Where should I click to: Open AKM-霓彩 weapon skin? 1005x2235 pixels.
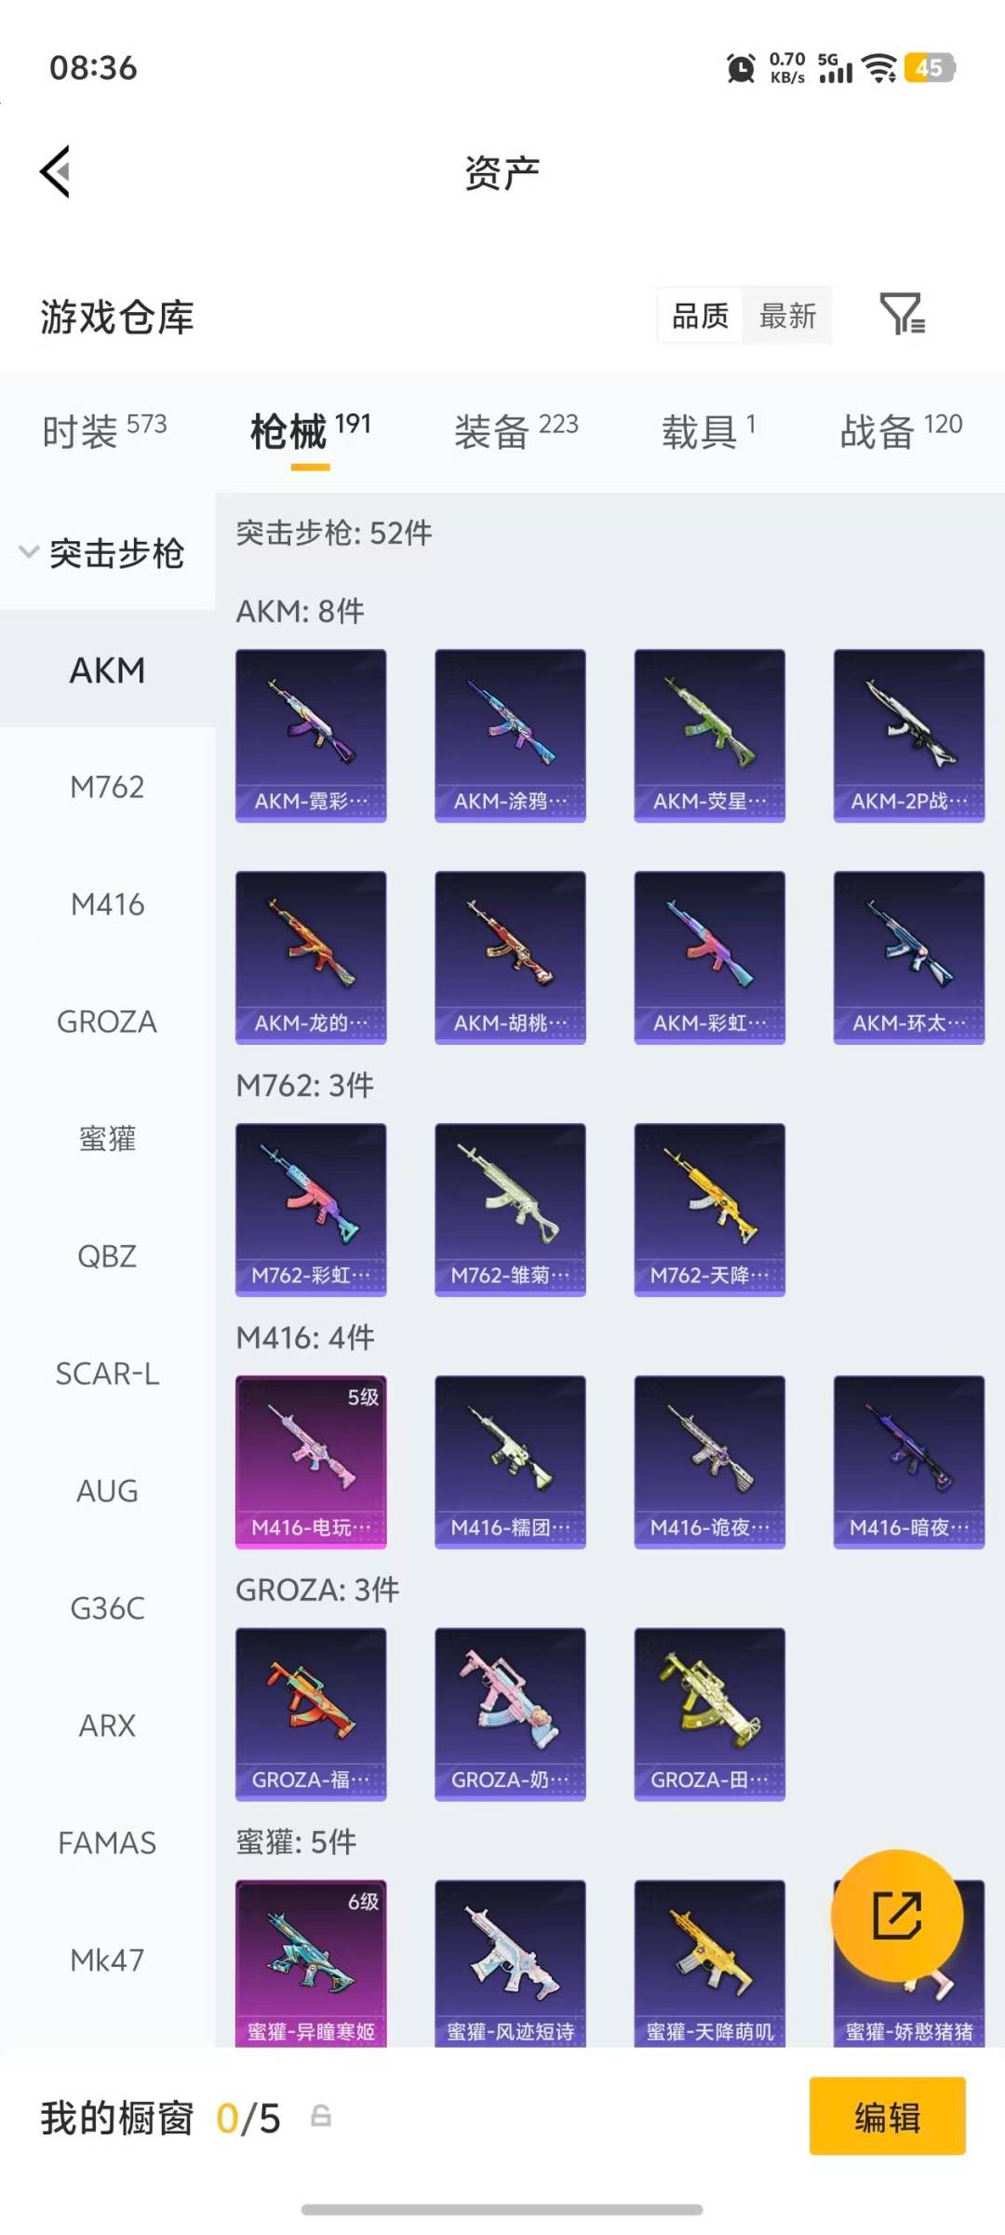tap(311, 736)
